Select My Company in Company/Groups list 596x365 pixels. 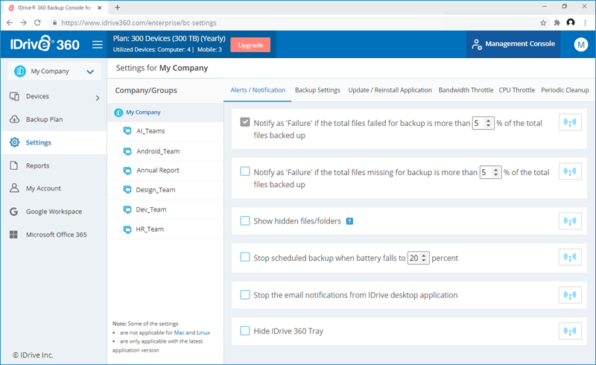[165, 112]
